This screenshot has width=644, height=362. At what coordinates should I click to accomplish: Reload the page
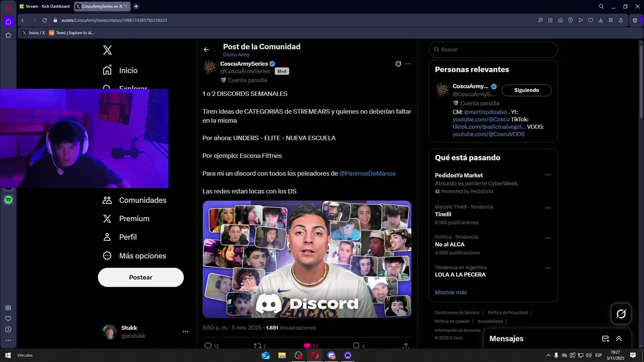tap(44, 20)
